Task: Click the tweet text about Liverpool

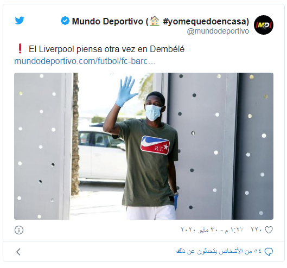Action: click(106, 49)
